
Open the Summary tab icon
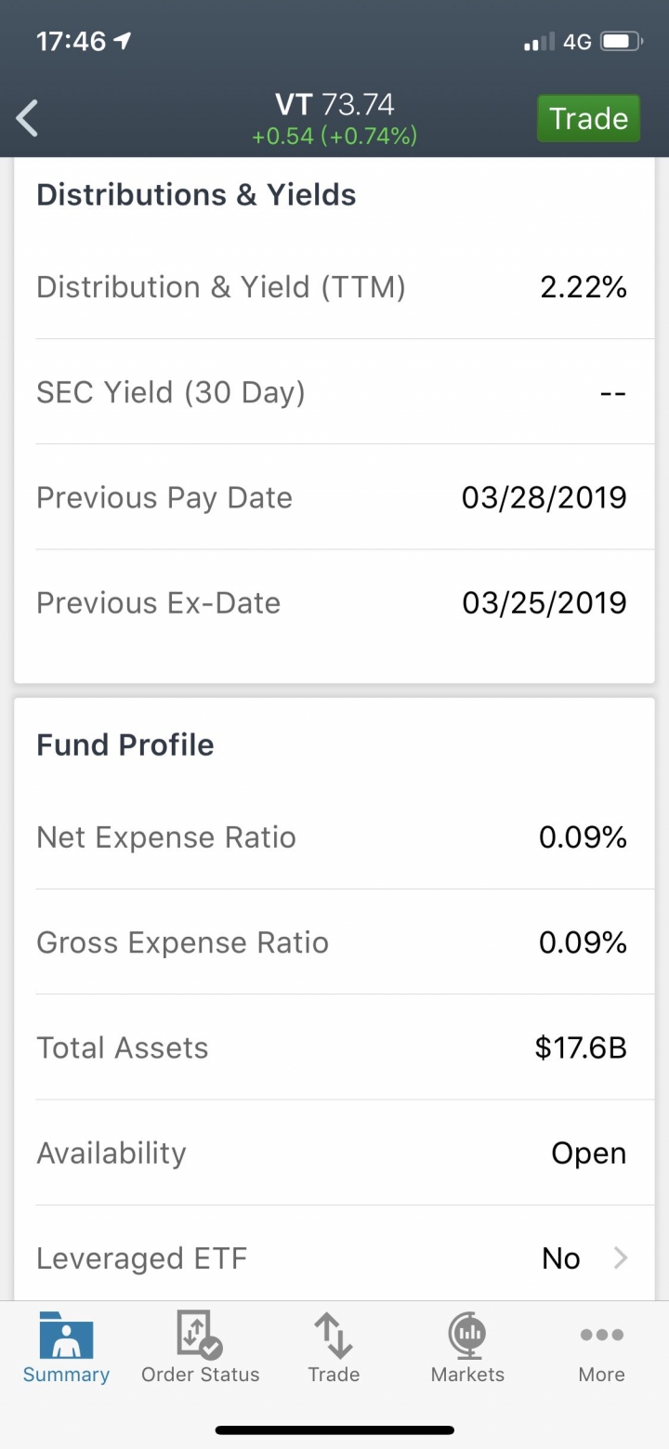(66, 1335)
